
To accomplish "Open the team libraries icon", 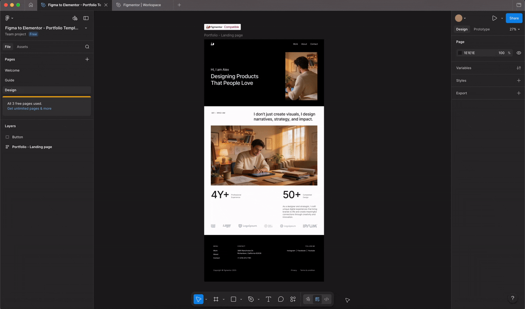I will tap(74, 18).
